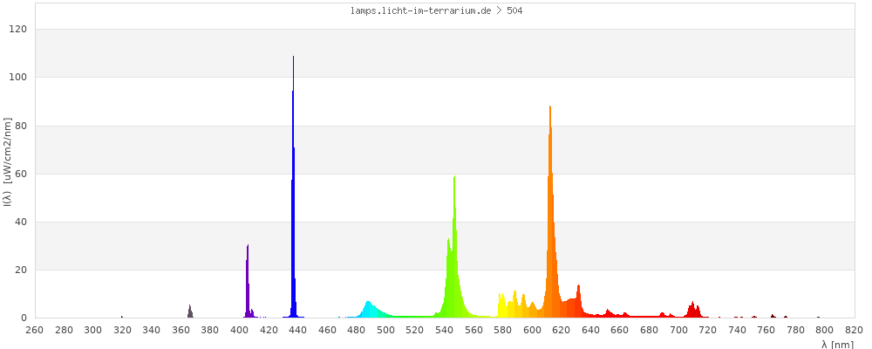872x349 pixels.
Task: Click the yellow band near 580 nm
Action: coord(501,307)
